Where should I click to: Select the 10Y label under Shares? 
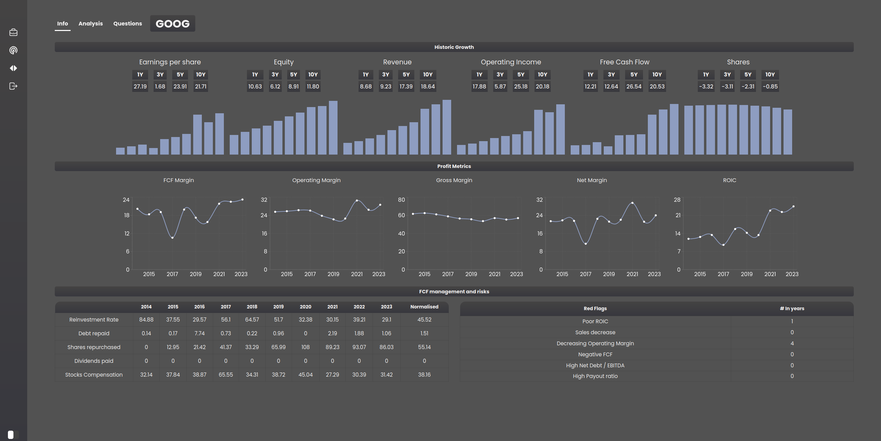770,74
